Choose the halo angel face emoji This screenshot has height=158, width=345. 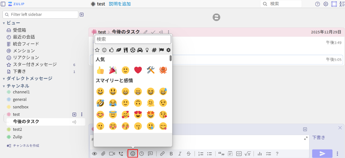pyautogui.click(x=113, y=115)
